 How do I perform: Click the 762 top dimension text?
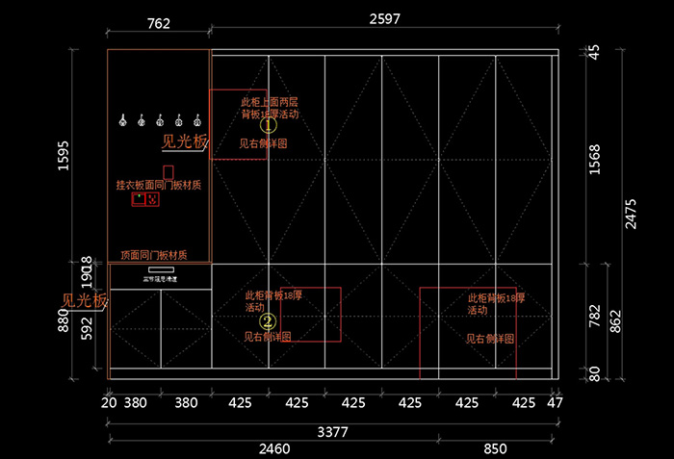[159, 23]
